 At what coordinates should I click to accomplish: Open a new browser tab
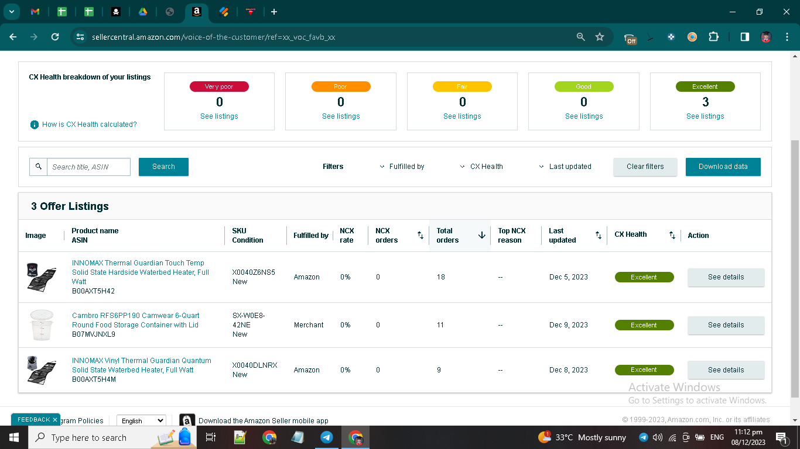(x=274, y=12)
